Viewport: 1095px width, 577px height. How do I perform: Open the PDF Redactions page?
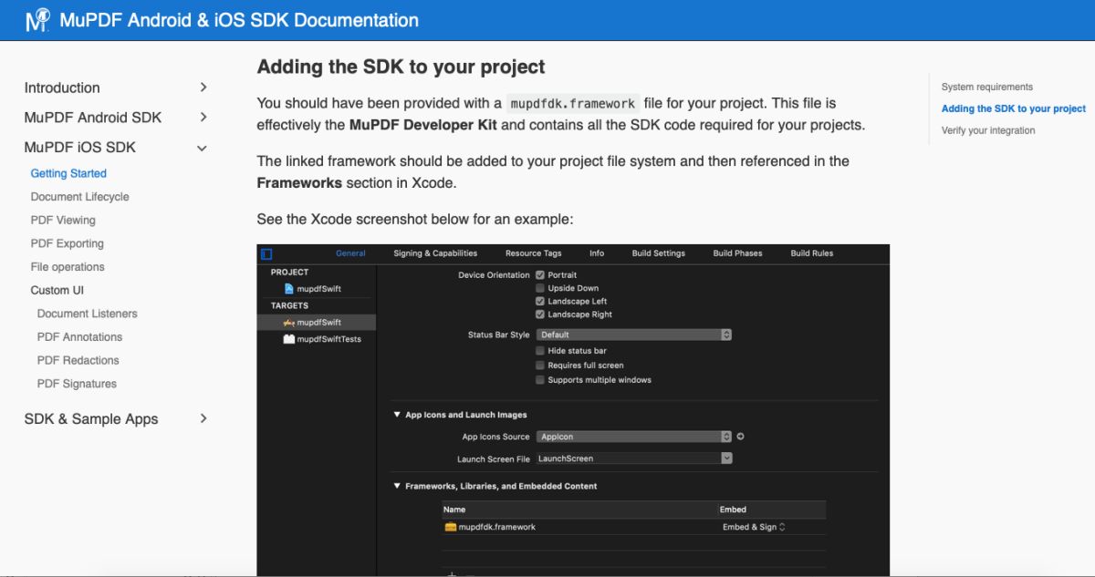(78, 361)
